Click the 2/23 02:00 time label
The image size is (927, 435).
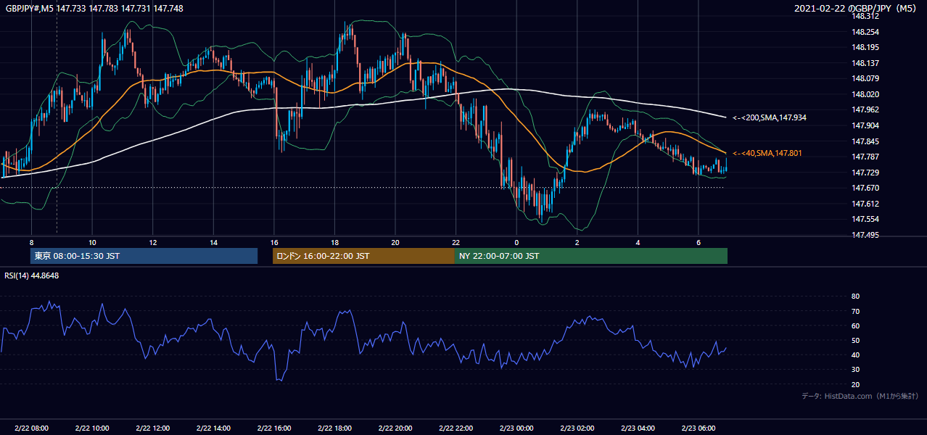pyautogui.click(x=577, y=428)
